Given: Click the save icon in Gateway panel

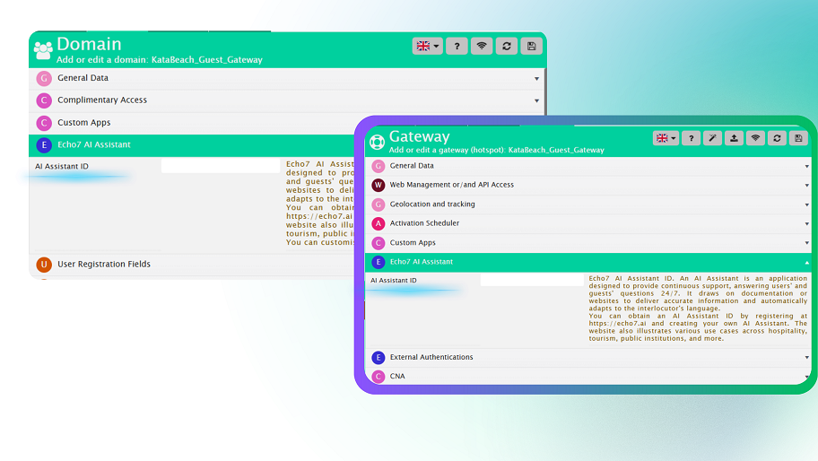Looking at the screenshot, I should [798, 138].
